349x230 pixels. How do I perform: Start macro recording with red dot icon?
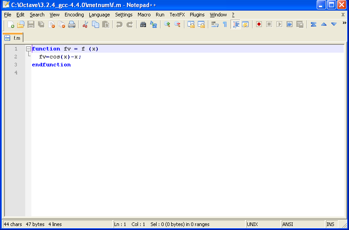259,24
